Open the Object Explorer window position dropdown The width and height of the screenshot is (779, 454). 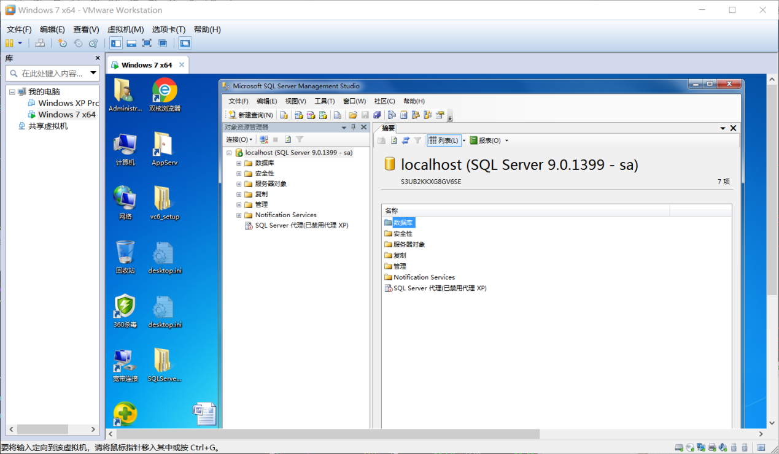(x=344, y=128)
